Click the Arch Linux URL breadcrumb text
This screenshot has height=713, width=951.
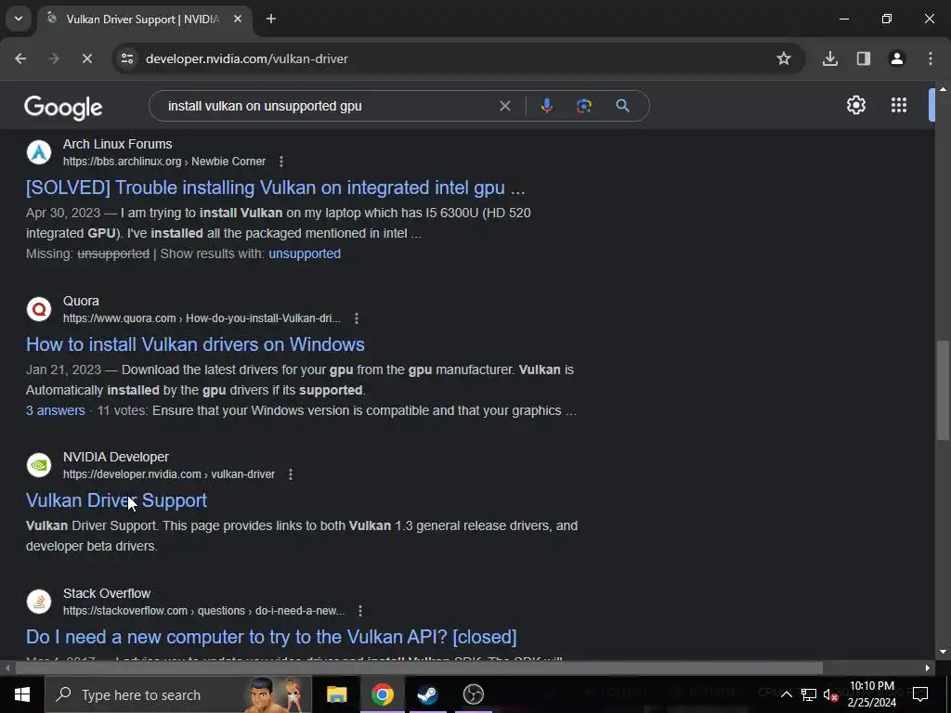pos(164,162)
